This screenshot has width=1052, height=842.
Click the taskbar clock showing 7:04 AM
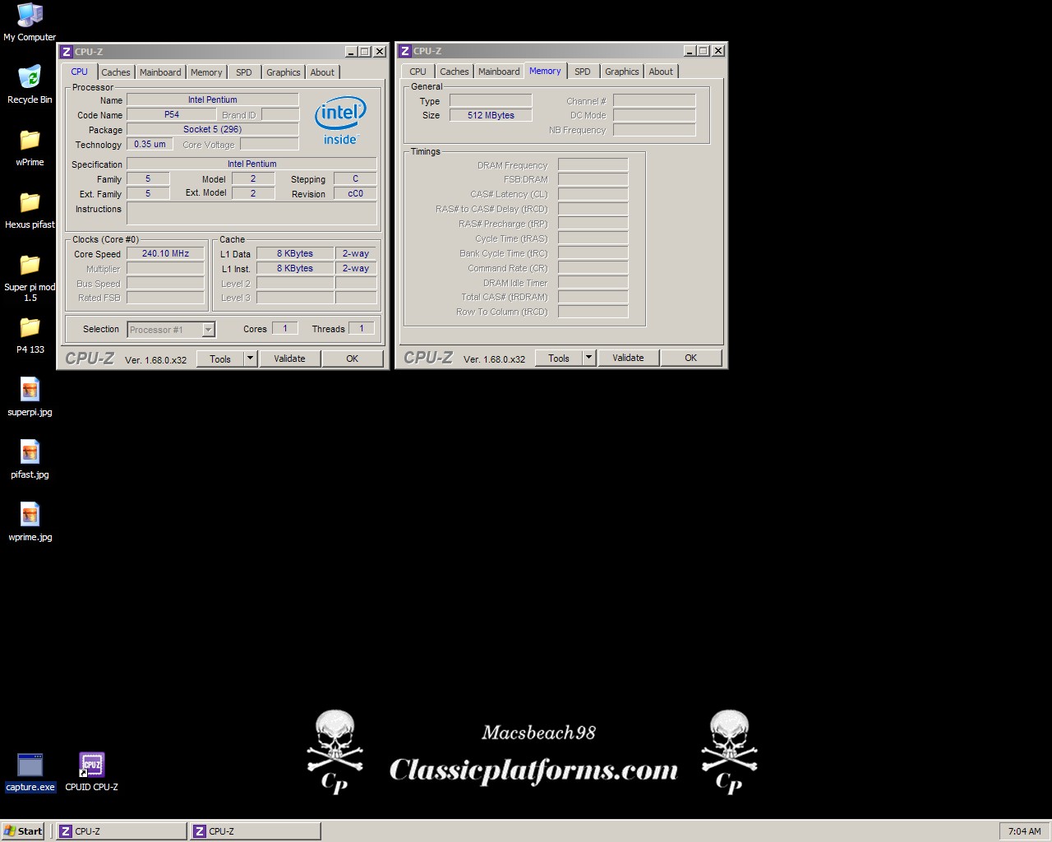[x=1024, y=831]
